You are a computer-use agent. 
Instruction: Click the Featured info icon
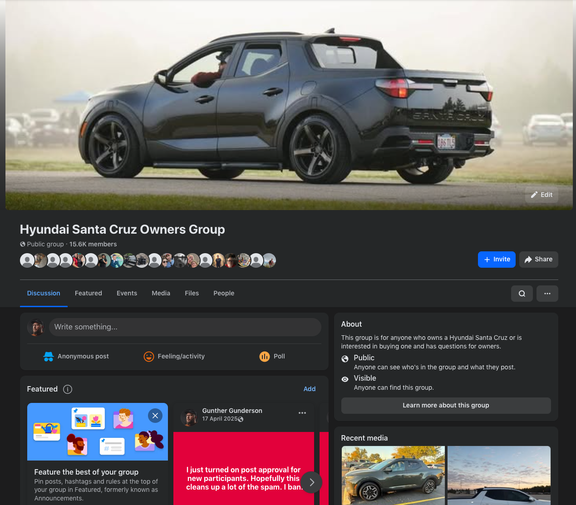coord(68,389)
